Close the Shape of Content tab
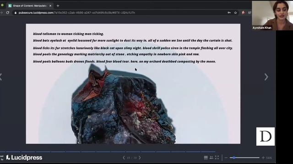Viewport: 293px width, 164px height. tap(50, 6)
